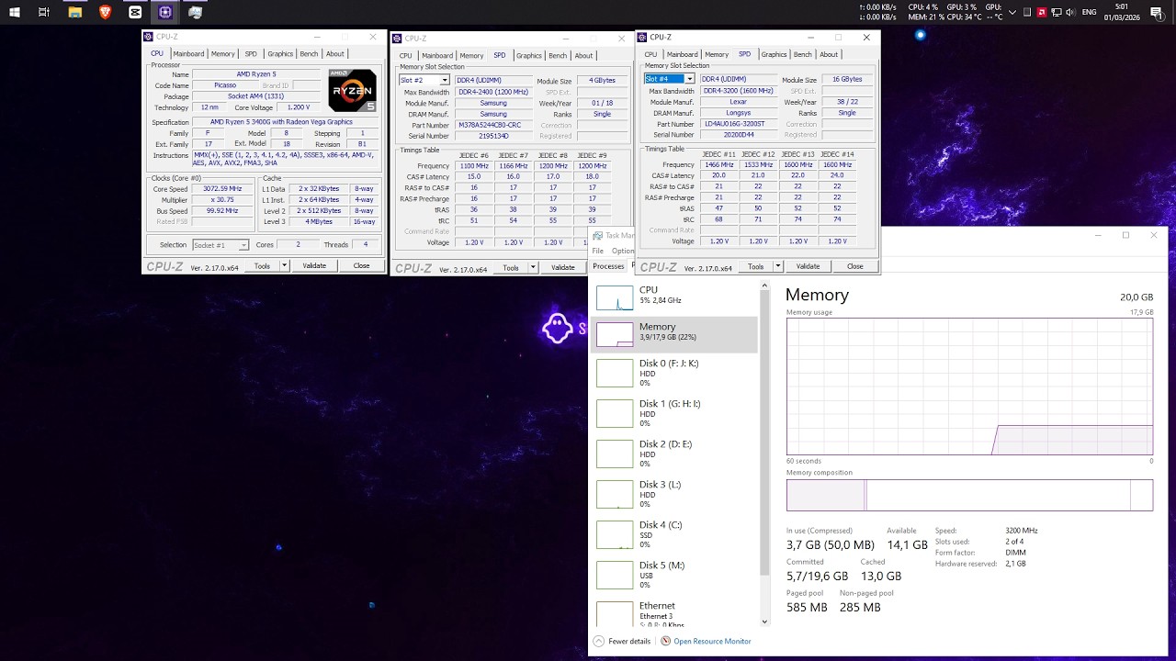Click the Memory composition bar
Image resolution: width=1176 pixels, height=661 pixels.
[x=969, y=495]
